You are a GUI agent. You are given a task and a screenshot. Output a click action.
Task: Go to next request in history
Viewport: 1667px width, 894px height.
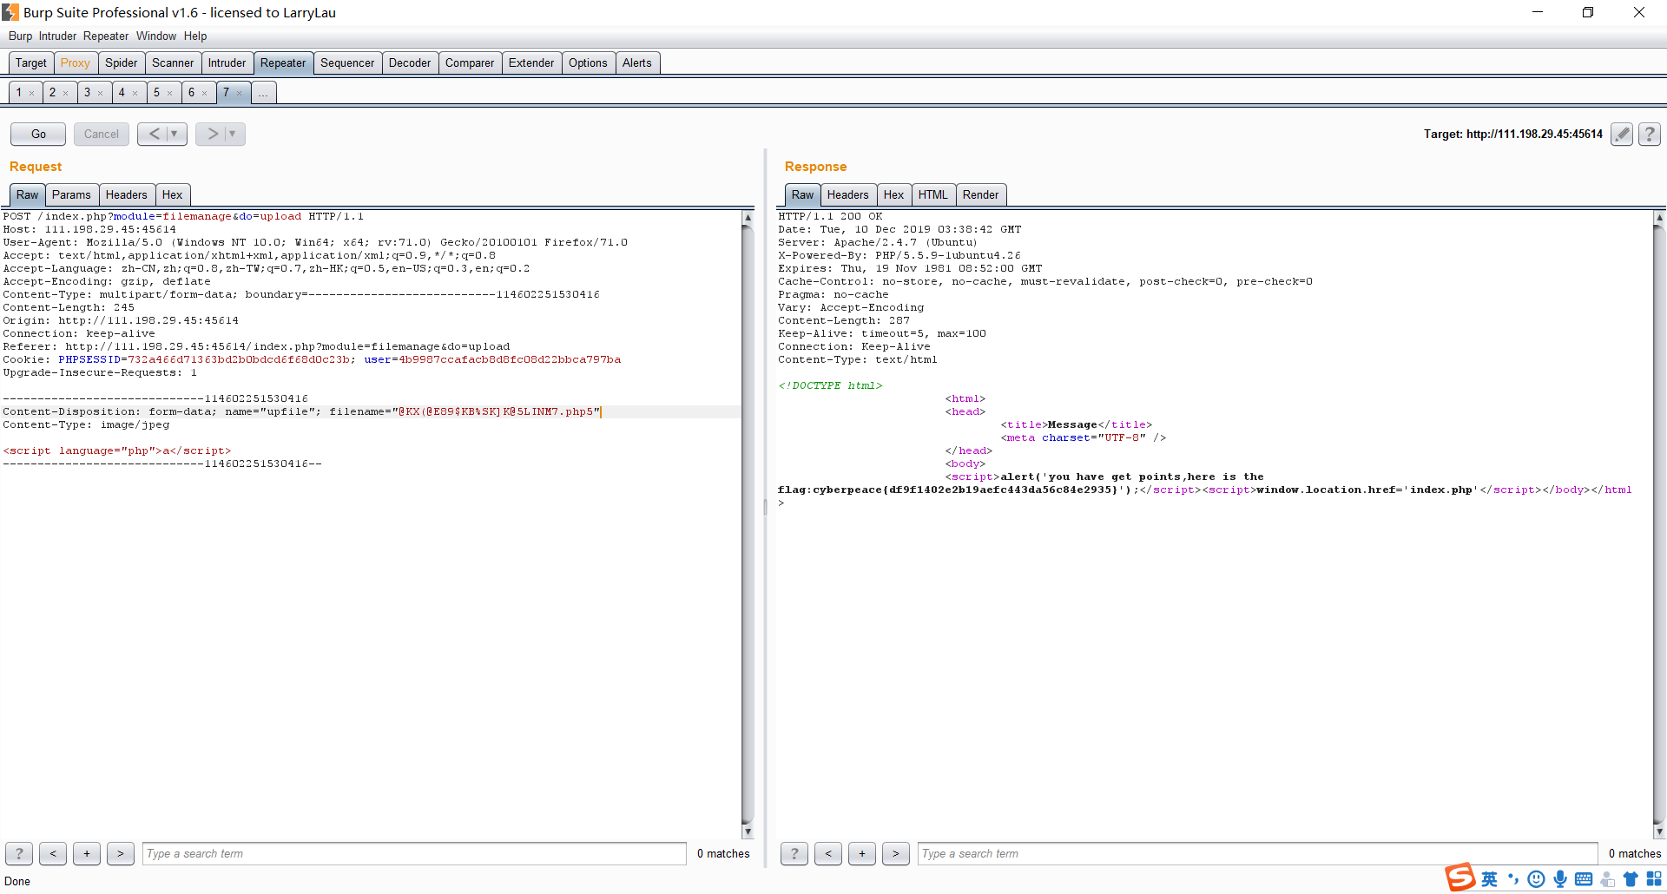point(213,134)
